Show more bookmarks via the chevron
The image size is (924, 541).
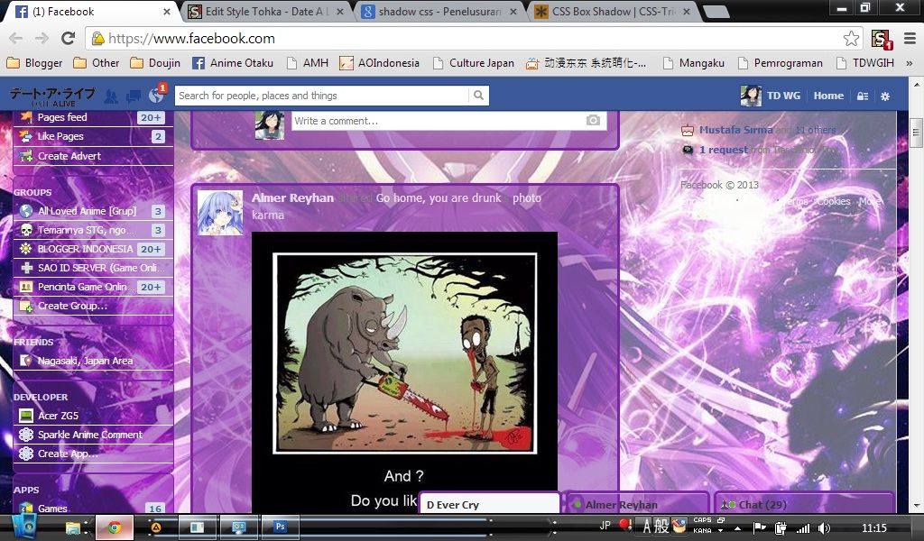pos(910,63)
